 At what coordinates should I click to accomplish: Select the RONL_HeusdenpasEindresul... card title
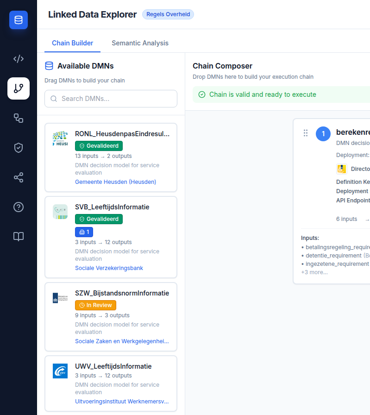point(122,134)
